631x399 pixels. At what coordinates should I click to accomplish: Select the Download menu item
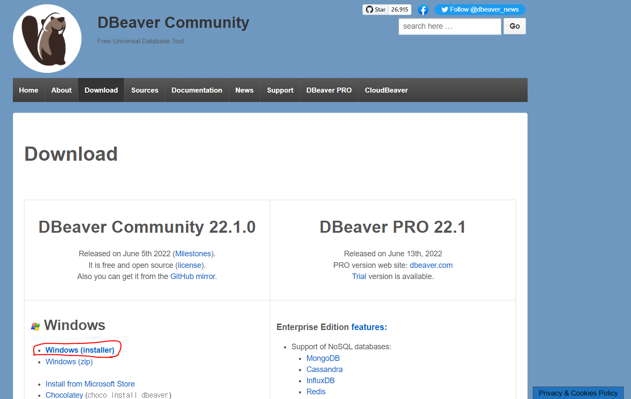pyautogui.click(x=101, y=90)
